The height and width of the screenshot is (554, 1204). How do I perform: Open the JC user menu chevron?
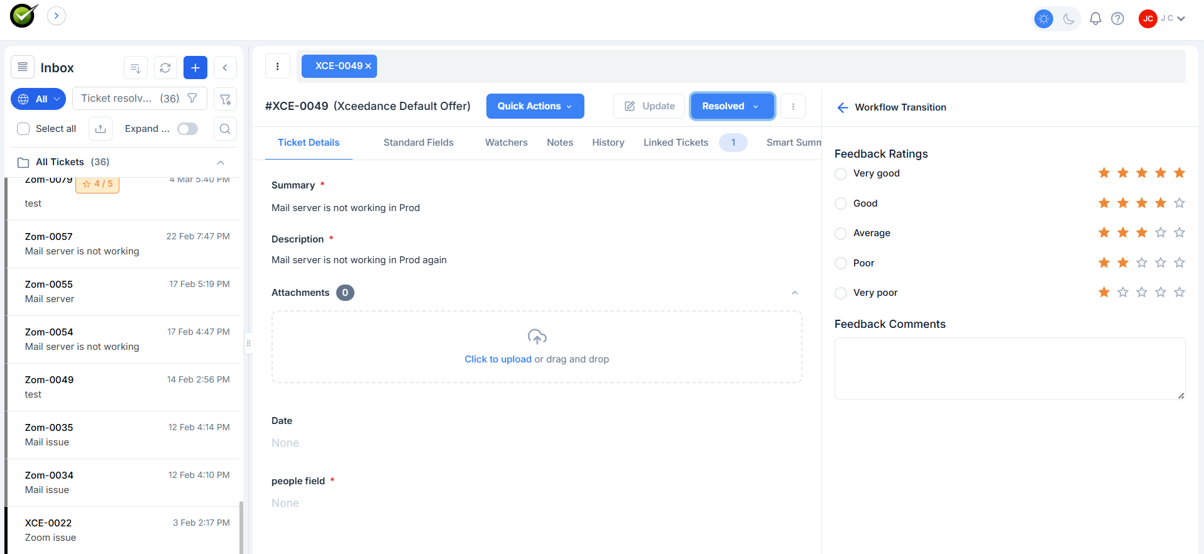click(1181, 19)
